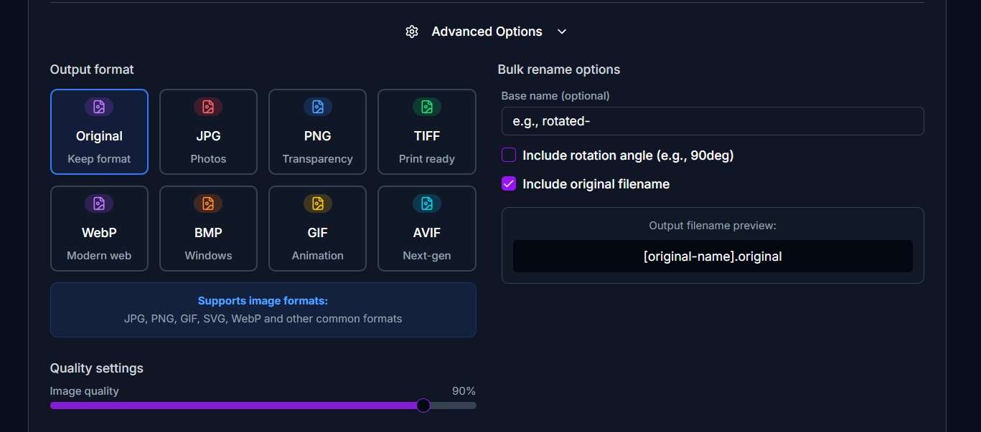The width and height of the screenshot is (981, 432).
Task: Toggle the Include rotation angle checkbox
Action: 508,155
